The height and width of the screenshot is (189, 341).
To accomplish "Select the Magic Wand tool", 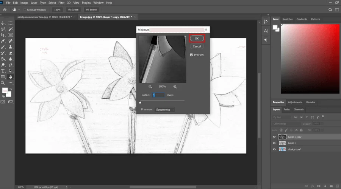I will click(11, 29).
